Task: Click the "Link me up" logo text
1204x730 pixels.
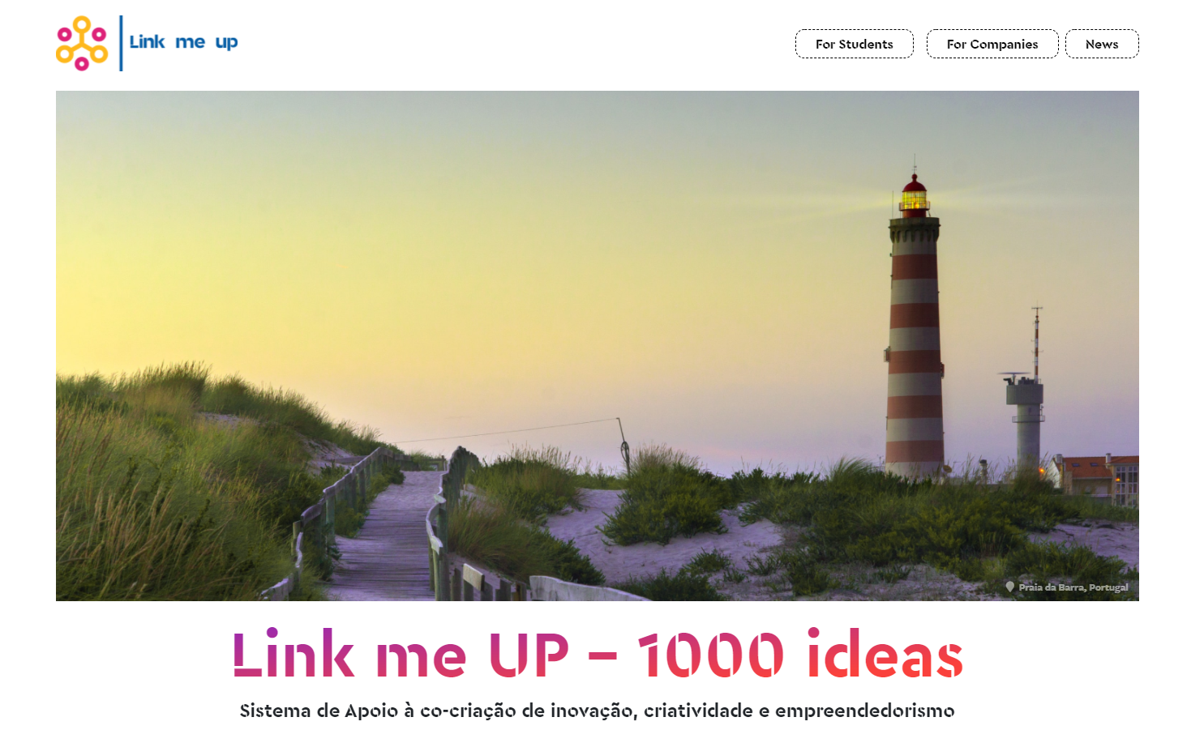Action: click(x=183, y=42)
